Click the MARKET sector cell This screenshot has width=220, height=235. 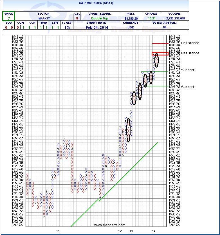(44, 18)
